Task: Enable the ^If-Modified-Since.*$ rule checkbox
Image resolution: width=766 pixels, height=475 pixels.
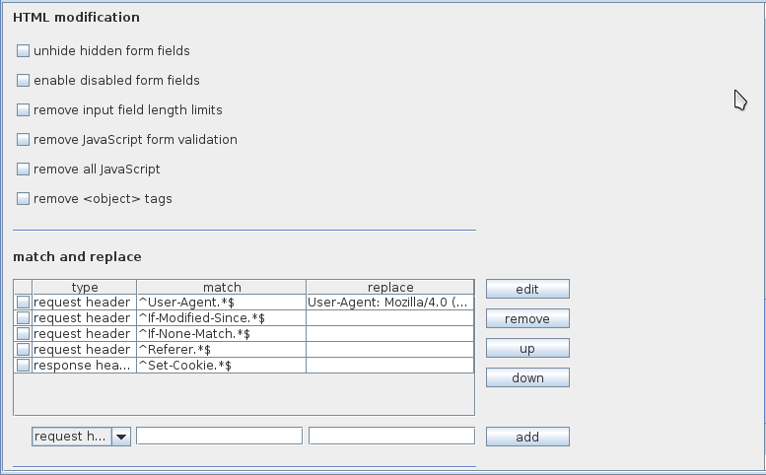Action: 23,317
